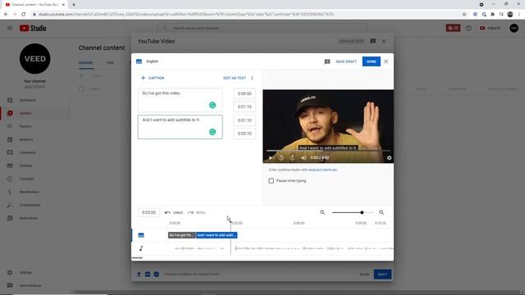The height and width of the screenshot is (295, 525).
Task: Close the subtitle editor dialog
Action: coord(386,61)
